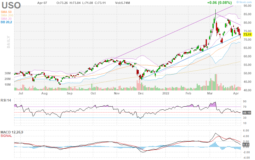Click the Aug month axis label
This screenshot has width=255, height=160.
(44, 93)
